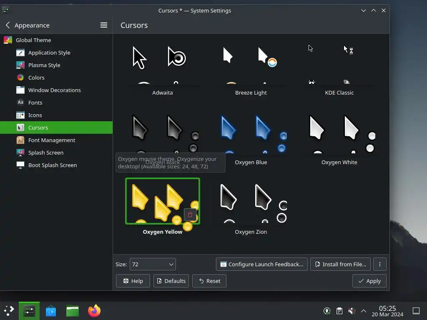Click the Defaults button

click(x=171, y=281)
